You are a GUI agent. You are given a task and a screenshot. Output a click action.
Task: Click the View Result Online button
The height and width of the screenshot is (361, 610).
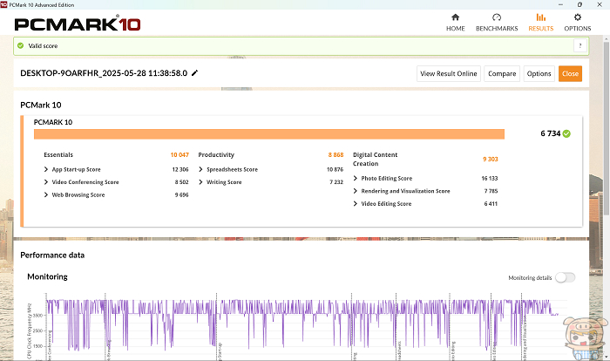click(449, 73)
